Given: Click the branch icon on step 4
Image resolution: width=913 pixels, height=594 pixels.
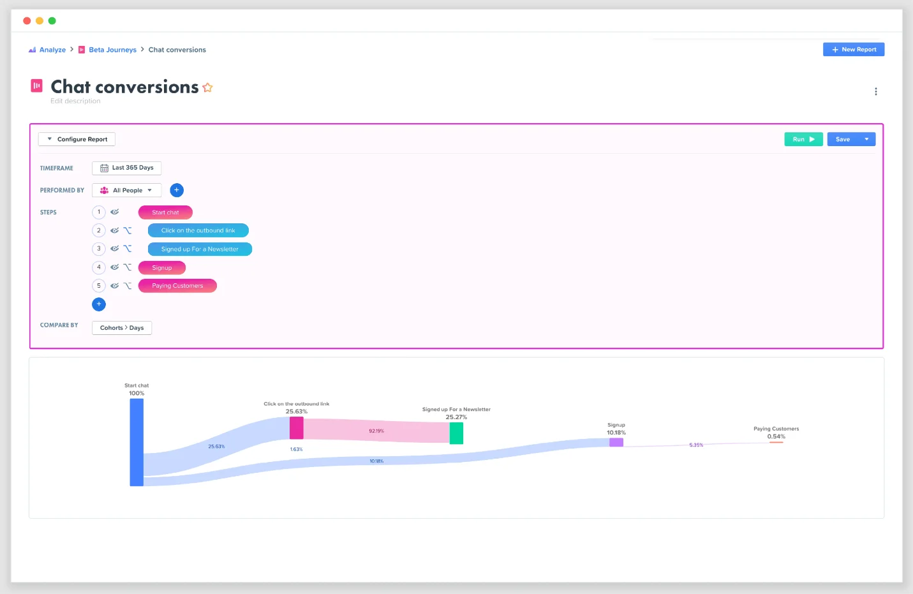Looking at the screenshot, I should 128,267.
